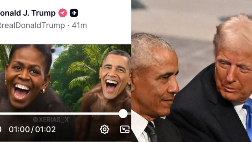This screenshot has width=252, height=142.
Task: Click the red verified checkmark badge
Action: (62, 13)
